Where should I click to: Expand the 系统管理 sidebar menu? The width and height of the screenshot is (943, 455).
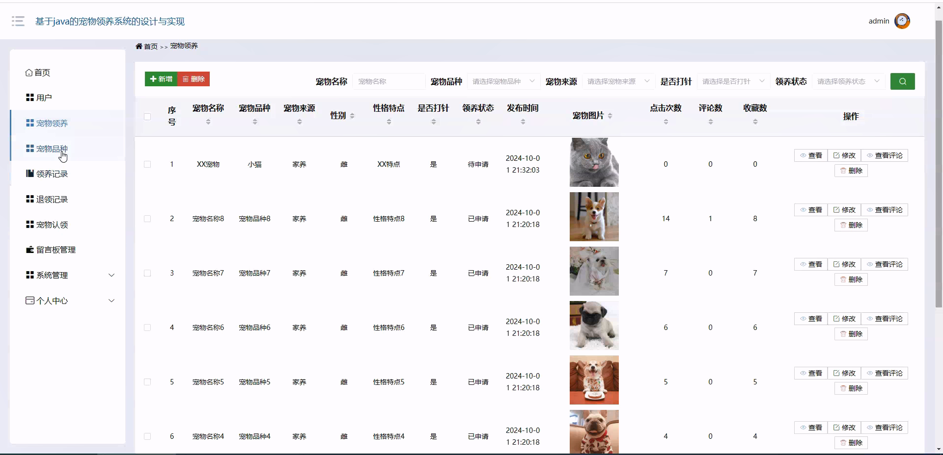68,275
